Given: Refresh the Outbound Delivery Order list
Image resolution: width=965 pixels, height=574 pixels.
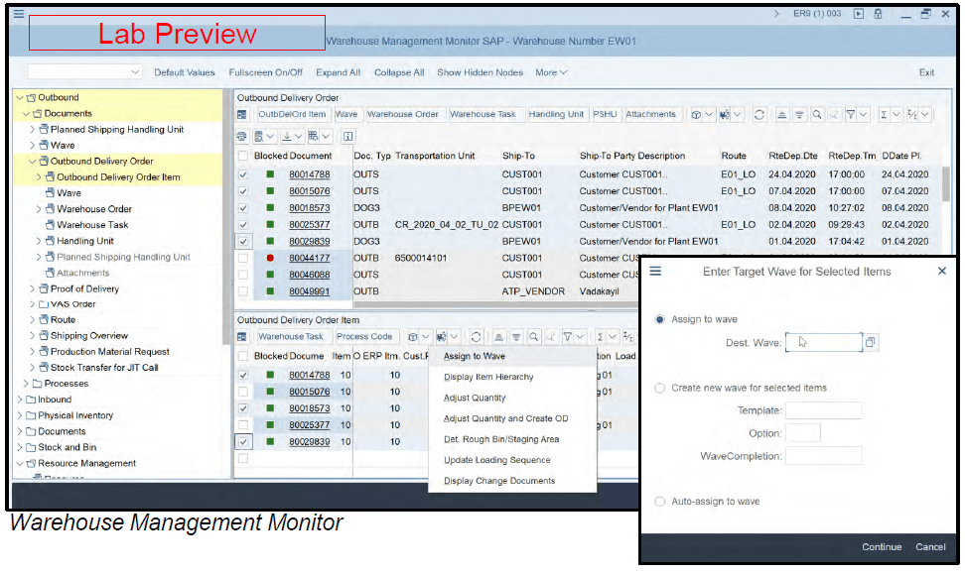Looking at the screenshot, I should 759,115.
